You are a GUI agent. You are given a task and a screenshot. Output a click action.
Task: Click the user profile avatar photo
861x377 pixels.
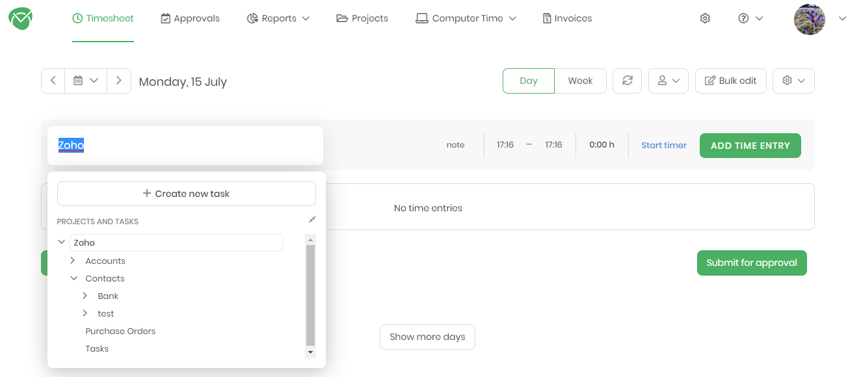tap(810, 19)
